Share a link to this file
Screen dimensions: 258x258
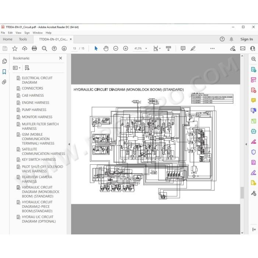click(233, 48)
